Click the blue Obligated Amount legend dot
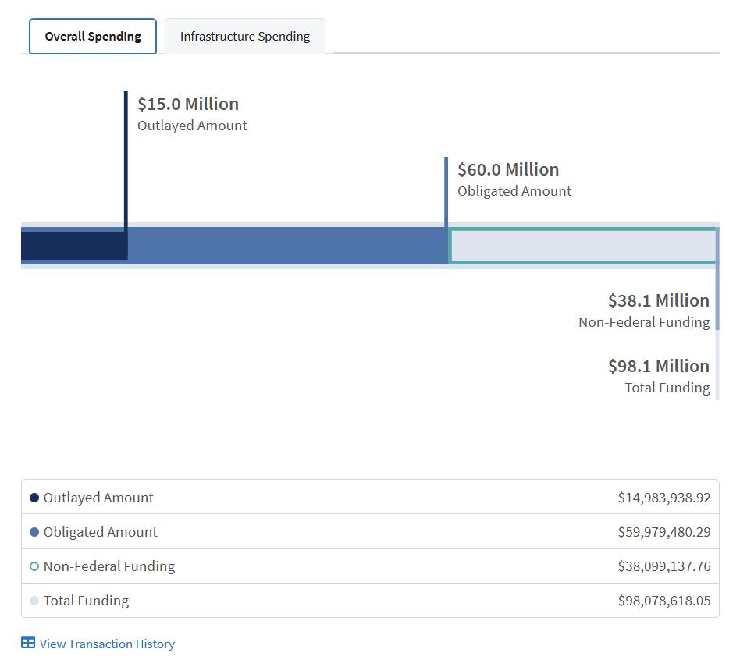Viewport: 747px width, 667px height. click(34, 532)
